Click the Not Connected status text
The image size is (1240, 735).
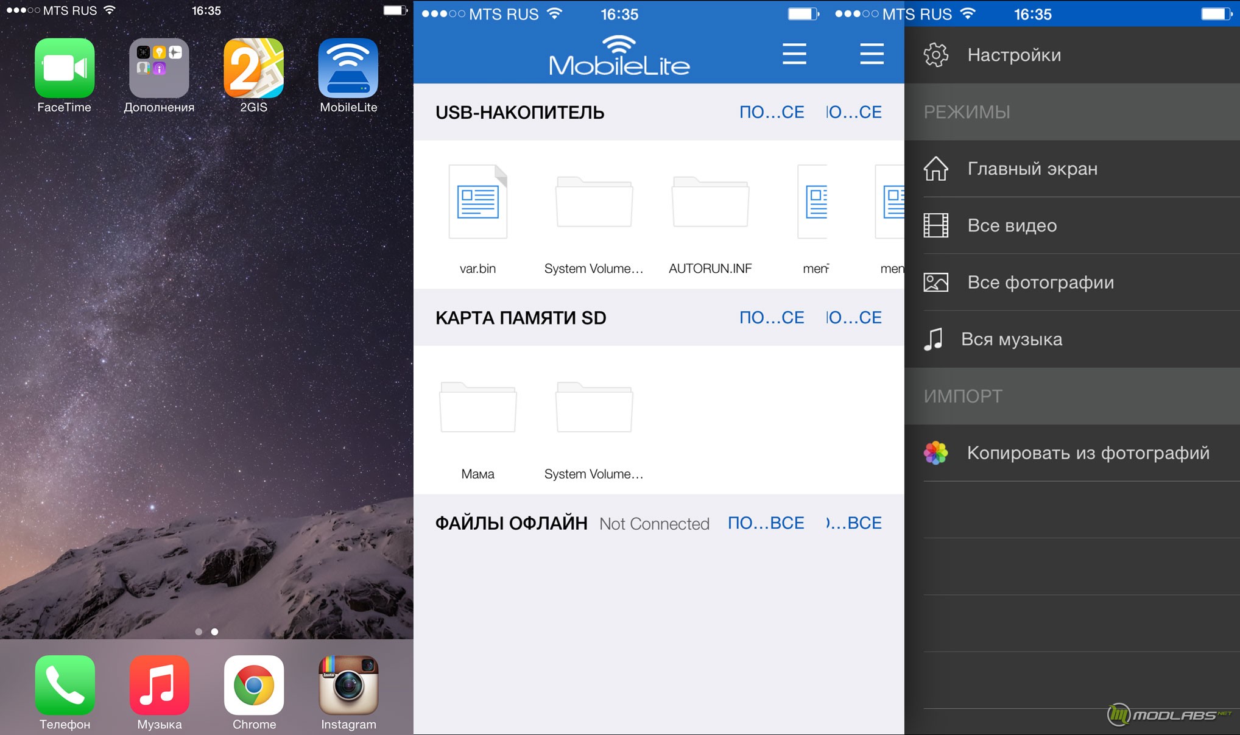click(654, 524)
